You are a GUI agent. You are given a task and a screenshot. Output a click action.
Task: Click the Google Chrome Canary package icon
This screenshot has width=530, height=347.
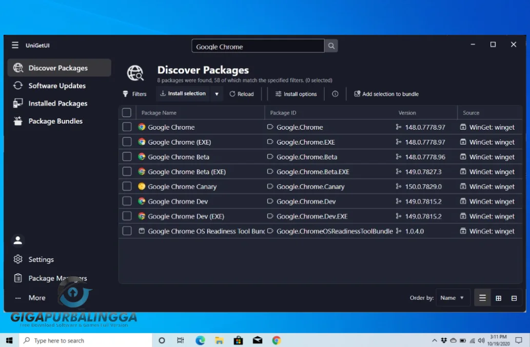point(142,187)
